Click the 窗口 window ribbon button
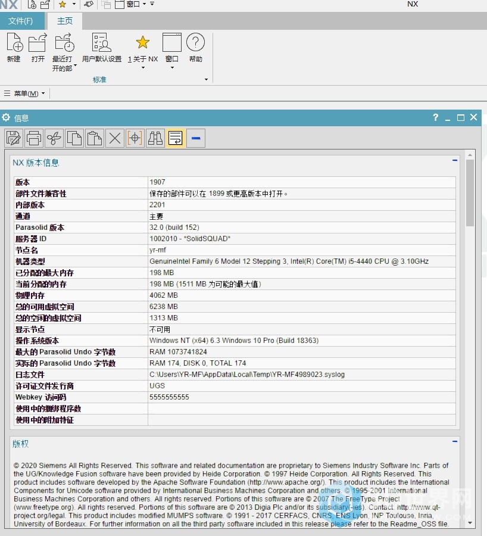 [x=172, y=48]
